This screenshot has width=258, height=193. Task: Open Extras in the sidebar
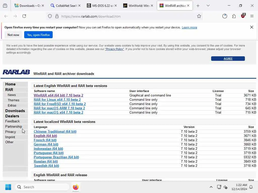tap(12, 105)
